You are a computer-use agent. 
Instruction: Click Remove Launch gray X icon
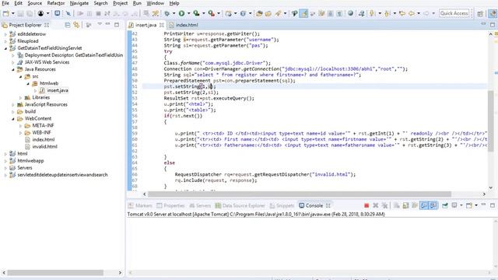(x=375, y=205)
